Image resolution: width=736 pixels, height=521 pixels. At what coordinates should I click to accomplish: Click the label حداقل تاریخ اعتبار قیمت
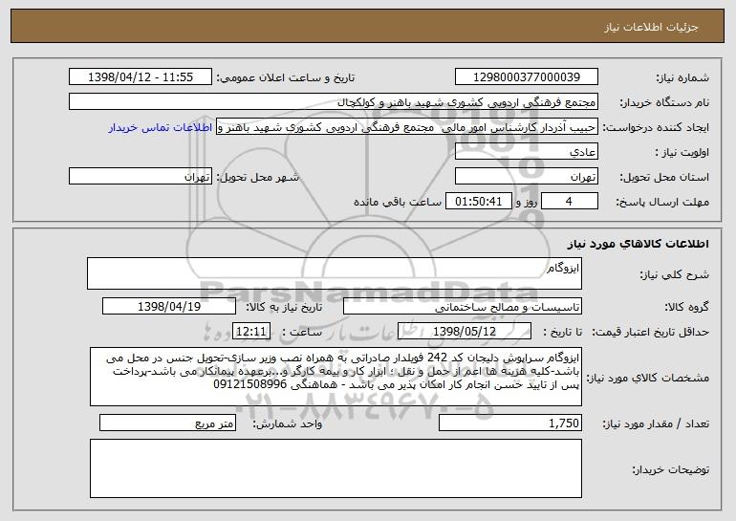tap(650, 333)
